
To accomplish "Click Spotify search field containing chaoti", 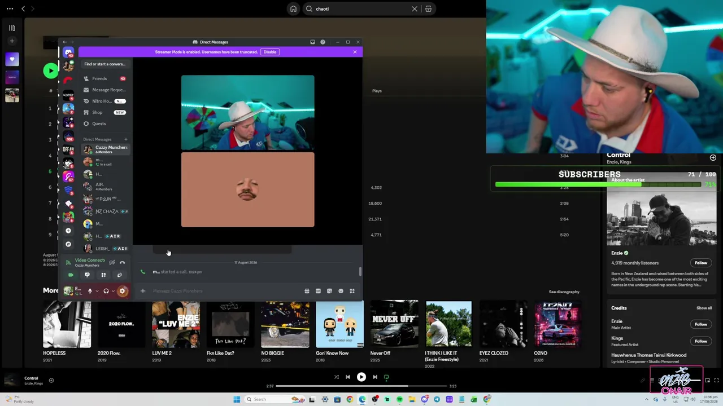I will pyautogui.click(x=361, y=9).
